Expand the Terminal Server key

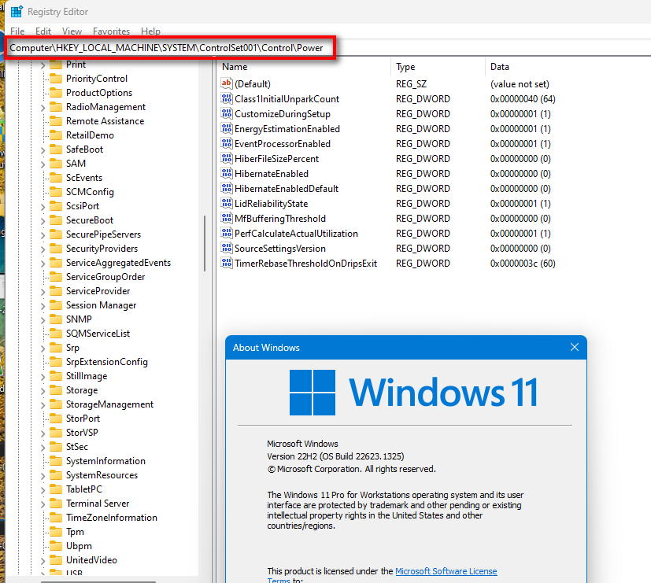point(43,504)
